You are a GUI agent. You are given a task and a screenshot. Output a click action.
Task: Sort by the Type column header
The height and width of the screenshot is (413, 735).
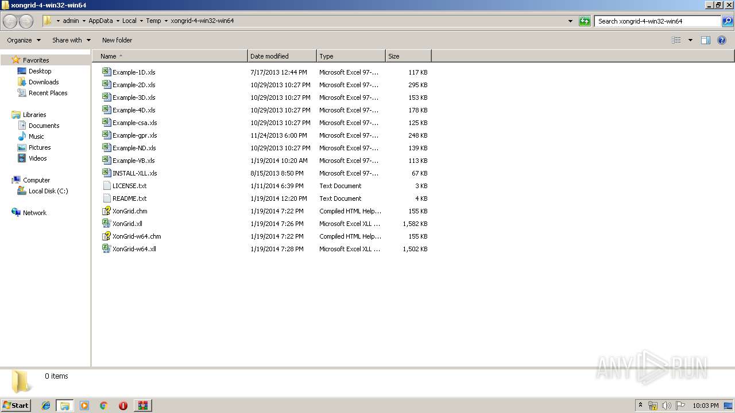[x=351, y=56]
